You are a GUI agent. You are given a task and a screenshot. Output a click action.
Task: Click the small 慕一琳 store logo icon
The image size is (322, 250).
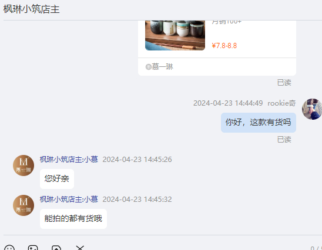pyautogui.click(x=148, y=67)
